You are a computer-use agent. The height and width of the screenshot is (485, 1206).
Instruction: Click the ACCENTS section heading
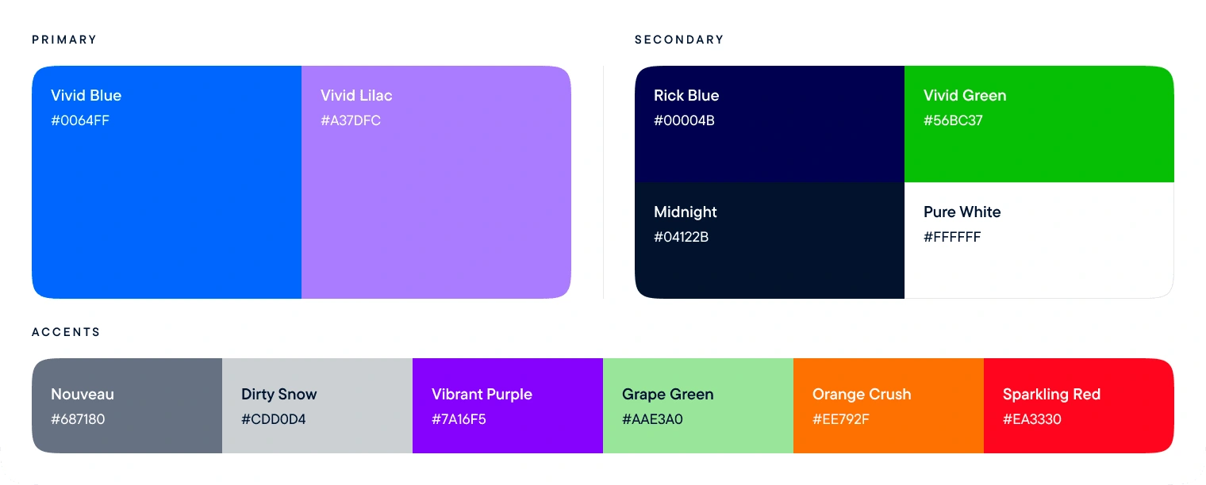coord(67,332)
